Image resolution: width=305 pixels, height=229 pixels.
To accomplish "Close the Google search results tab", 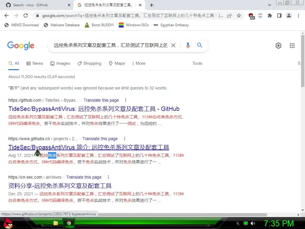I will pos(140,5).
